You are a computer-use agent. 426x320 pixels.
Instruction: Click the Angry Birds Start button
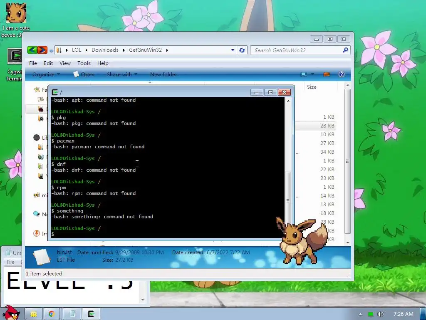pos(11,313)
